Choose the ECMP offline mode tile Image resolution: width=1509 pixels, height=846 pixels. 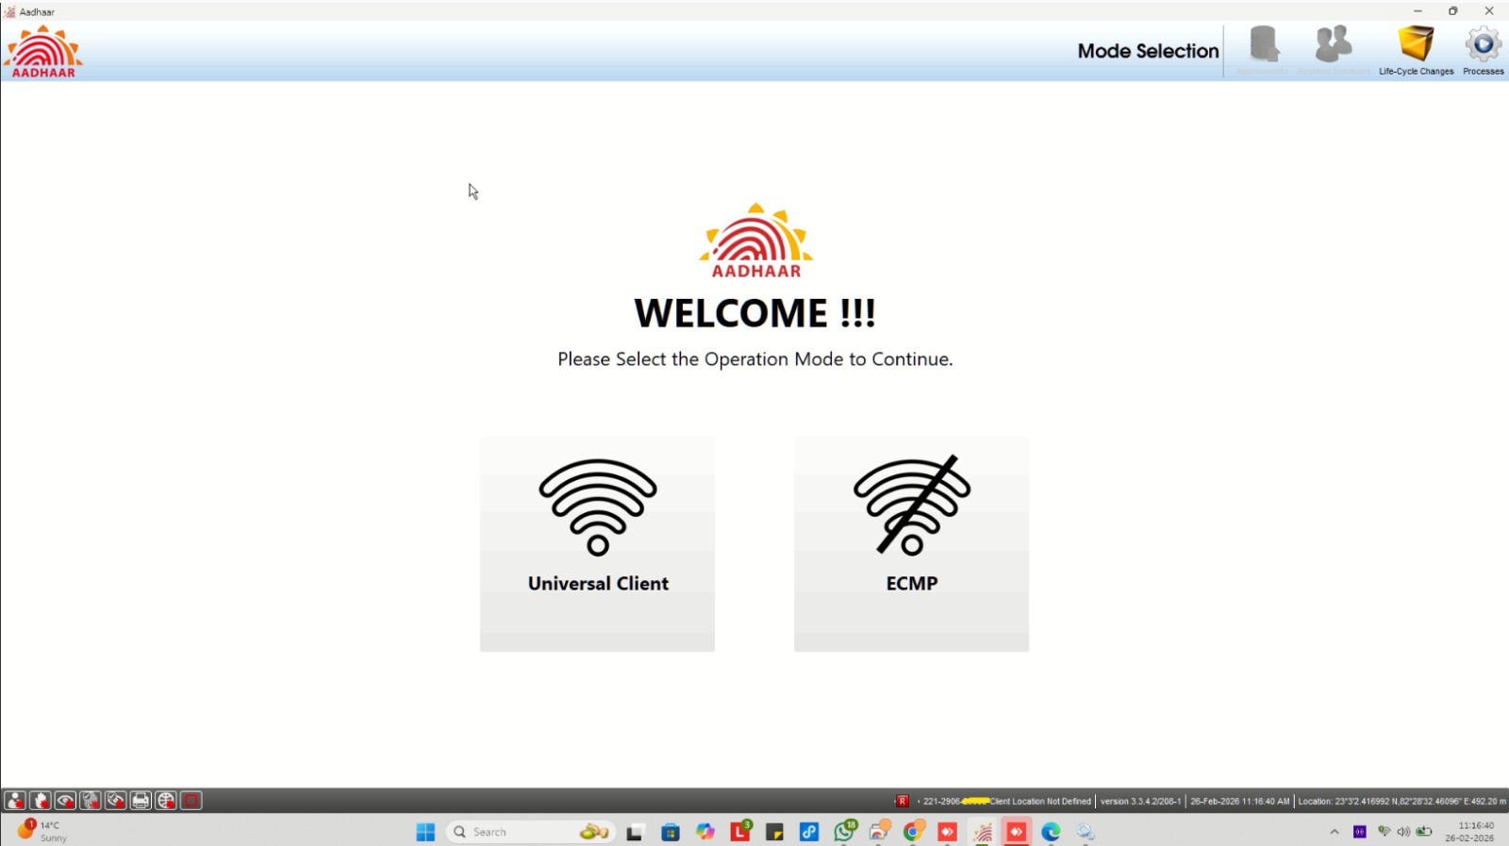[911, 543]
